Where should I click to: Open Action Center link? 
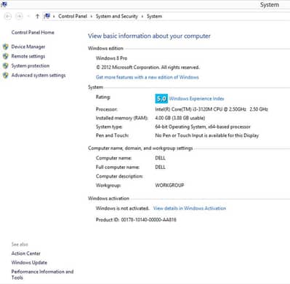click(26, 253)
